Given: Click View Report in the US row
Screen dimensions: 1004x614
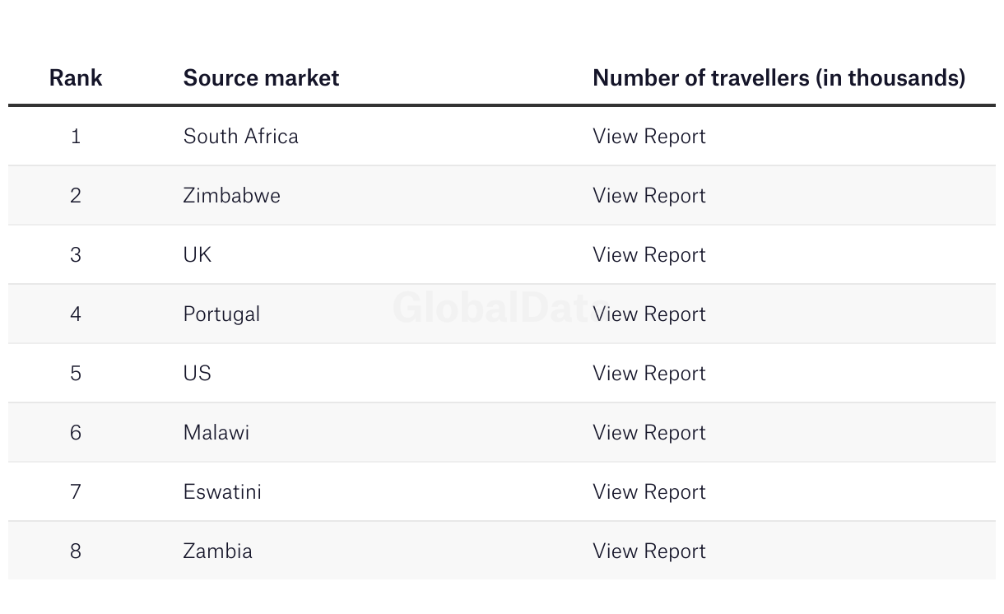Looking at the screenshot, I should [x=648, y=374].
